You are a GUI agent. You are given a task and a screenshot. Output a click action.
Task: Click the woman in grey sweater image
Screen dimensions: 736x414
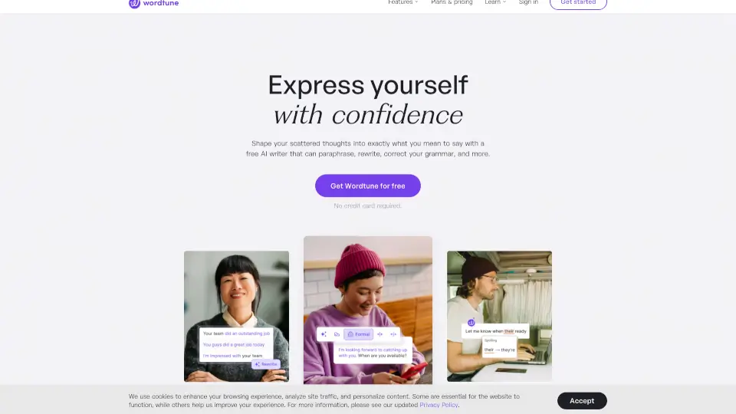tap(237, 316)
